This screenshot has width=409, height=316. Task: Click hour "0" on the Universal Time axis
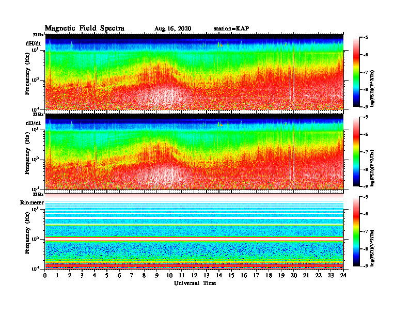click(45, 276)
